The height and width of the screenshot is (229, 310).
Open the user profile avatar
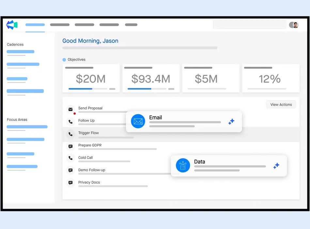coord(294,25)
